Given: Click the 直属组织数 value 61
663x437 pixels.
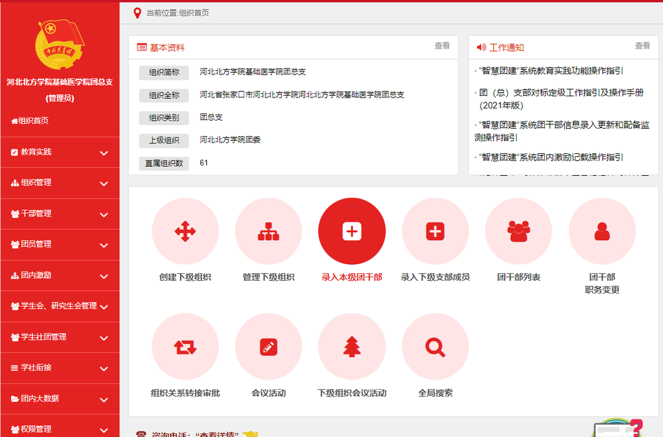Looking at the screenshot, I should pyautogui.click(x=204, y=162).
